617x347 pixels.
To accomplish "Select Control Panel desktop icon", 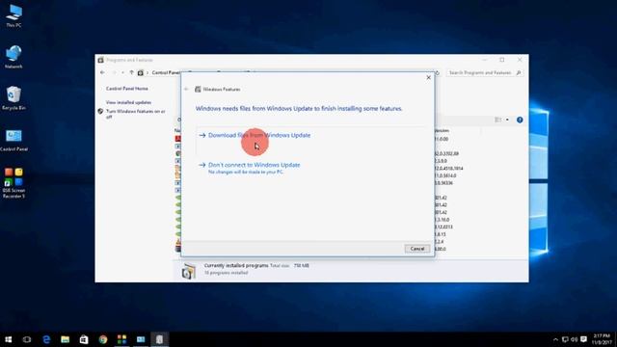I will pos(13,140).
